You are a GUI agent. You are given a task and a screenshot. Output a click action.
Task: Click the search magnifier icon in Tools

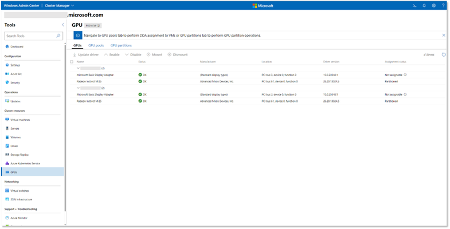click(x=58, y=36)
